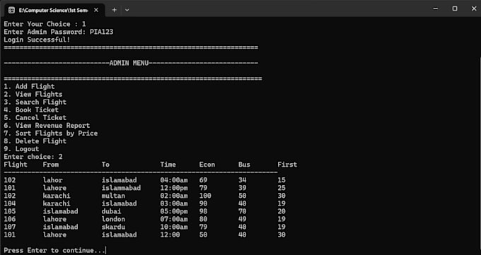The width and height of the screenshot is (481, 255).
Task: Expand the new tab profile dropdown
Action: [127, 10]
